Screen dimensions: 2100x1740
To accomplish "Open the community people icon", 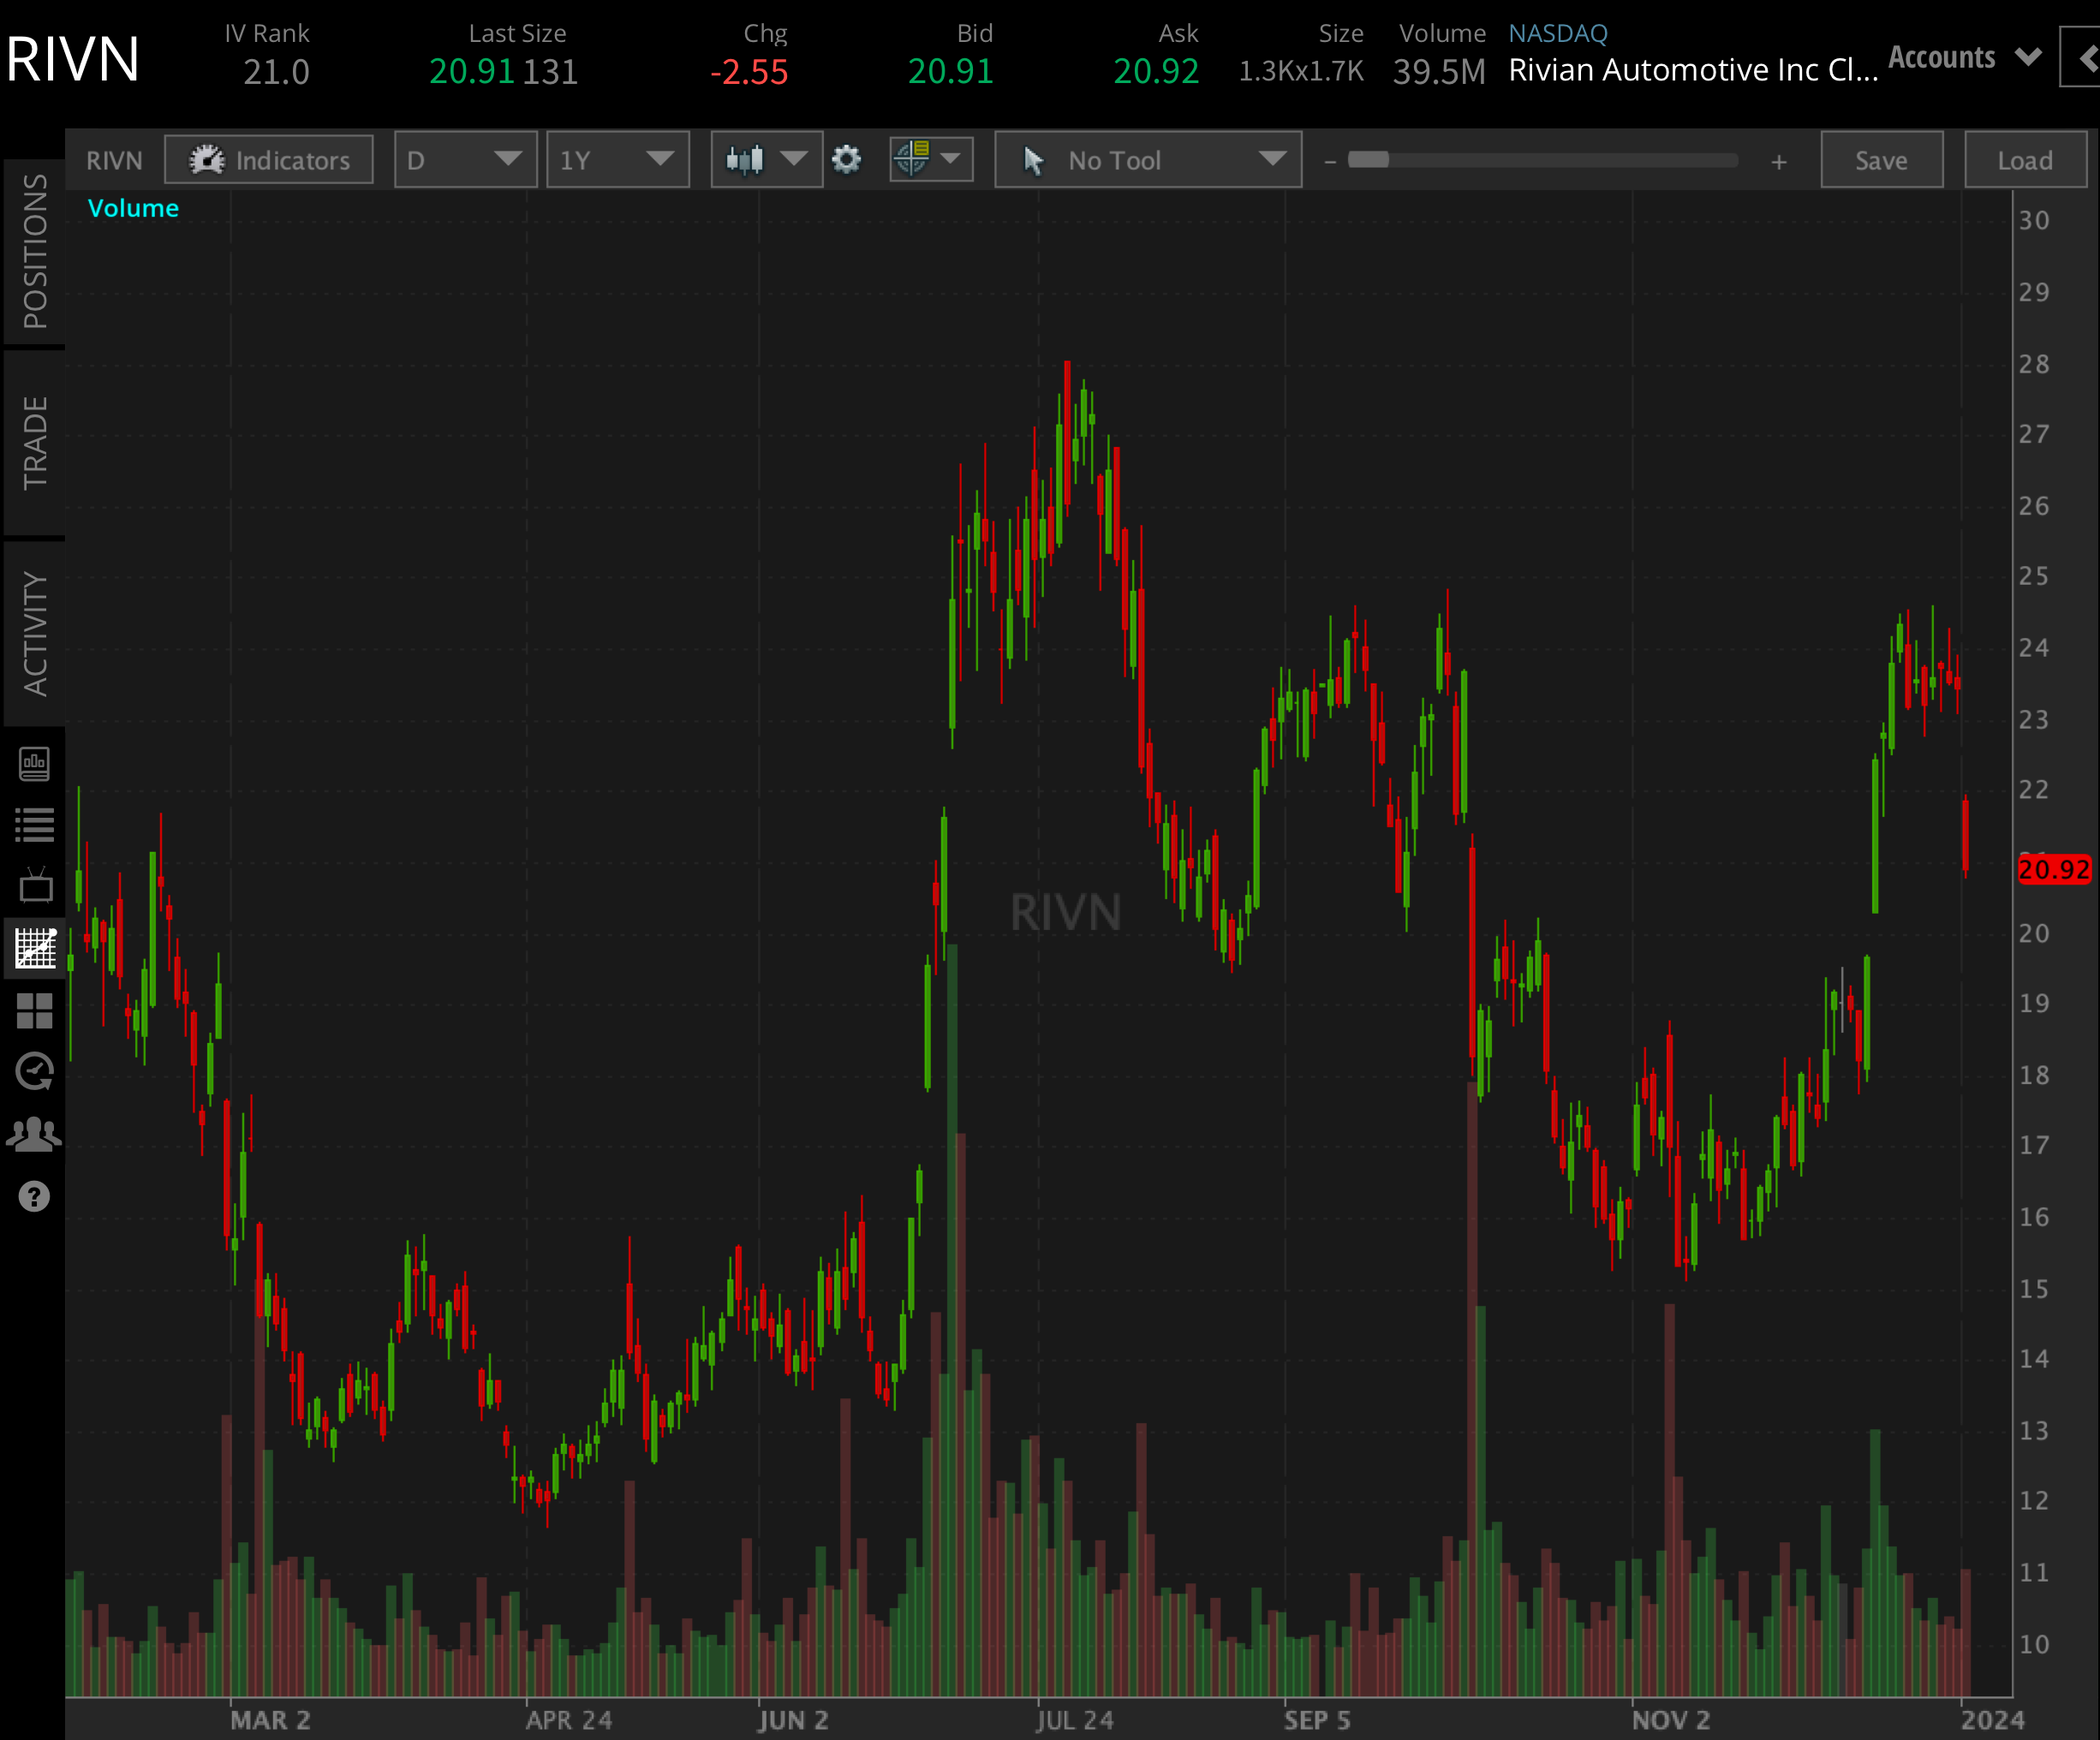I will tap(34, 1134).
